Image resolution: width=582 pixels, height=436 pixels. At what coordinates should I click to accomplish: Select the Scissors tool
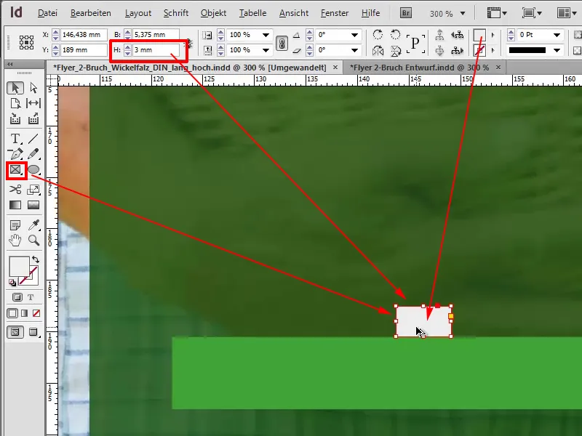pyautogui.click(x=15, y=190)
